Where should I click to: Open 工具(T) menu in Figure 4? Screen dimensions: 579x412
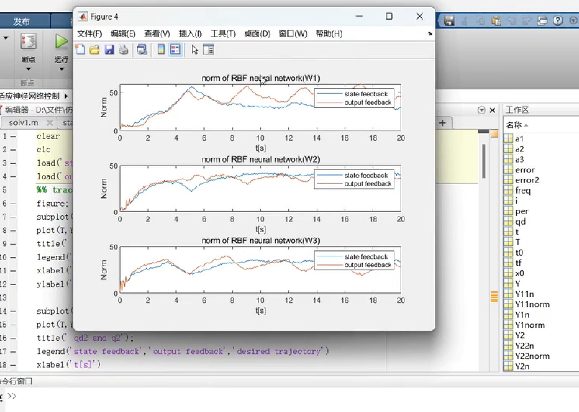[223, 33]
